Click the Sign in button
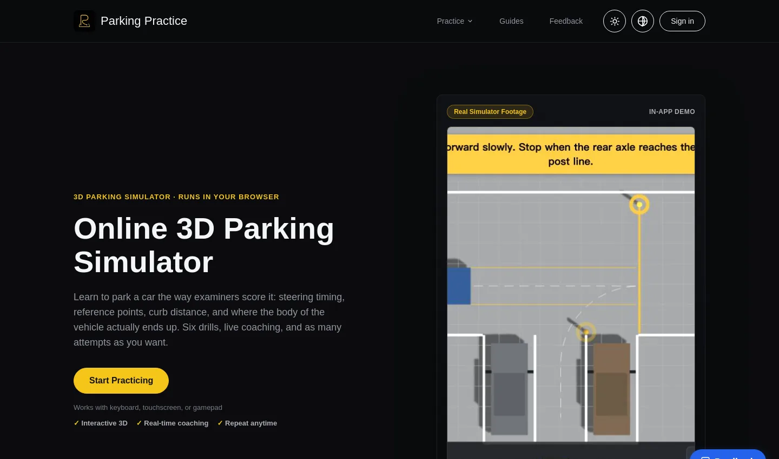This screenshot has width=779, height=459. click(x=682, y=21)
